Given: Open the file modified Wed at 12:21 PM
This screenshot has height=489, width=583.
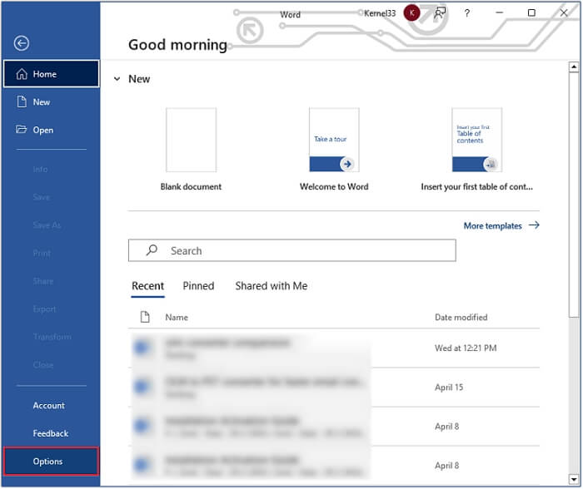Looking at the screenshot, I should click(x=334, y=348).
